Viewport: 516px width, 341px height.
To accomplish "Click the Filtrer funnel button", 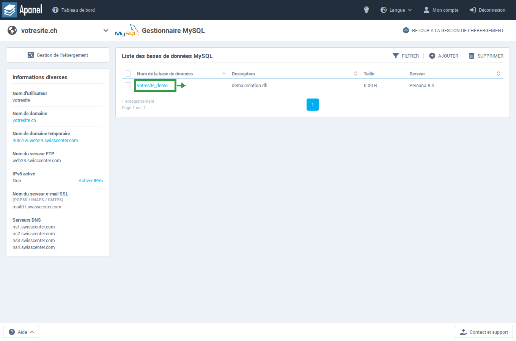I will (x=406, y=56).
